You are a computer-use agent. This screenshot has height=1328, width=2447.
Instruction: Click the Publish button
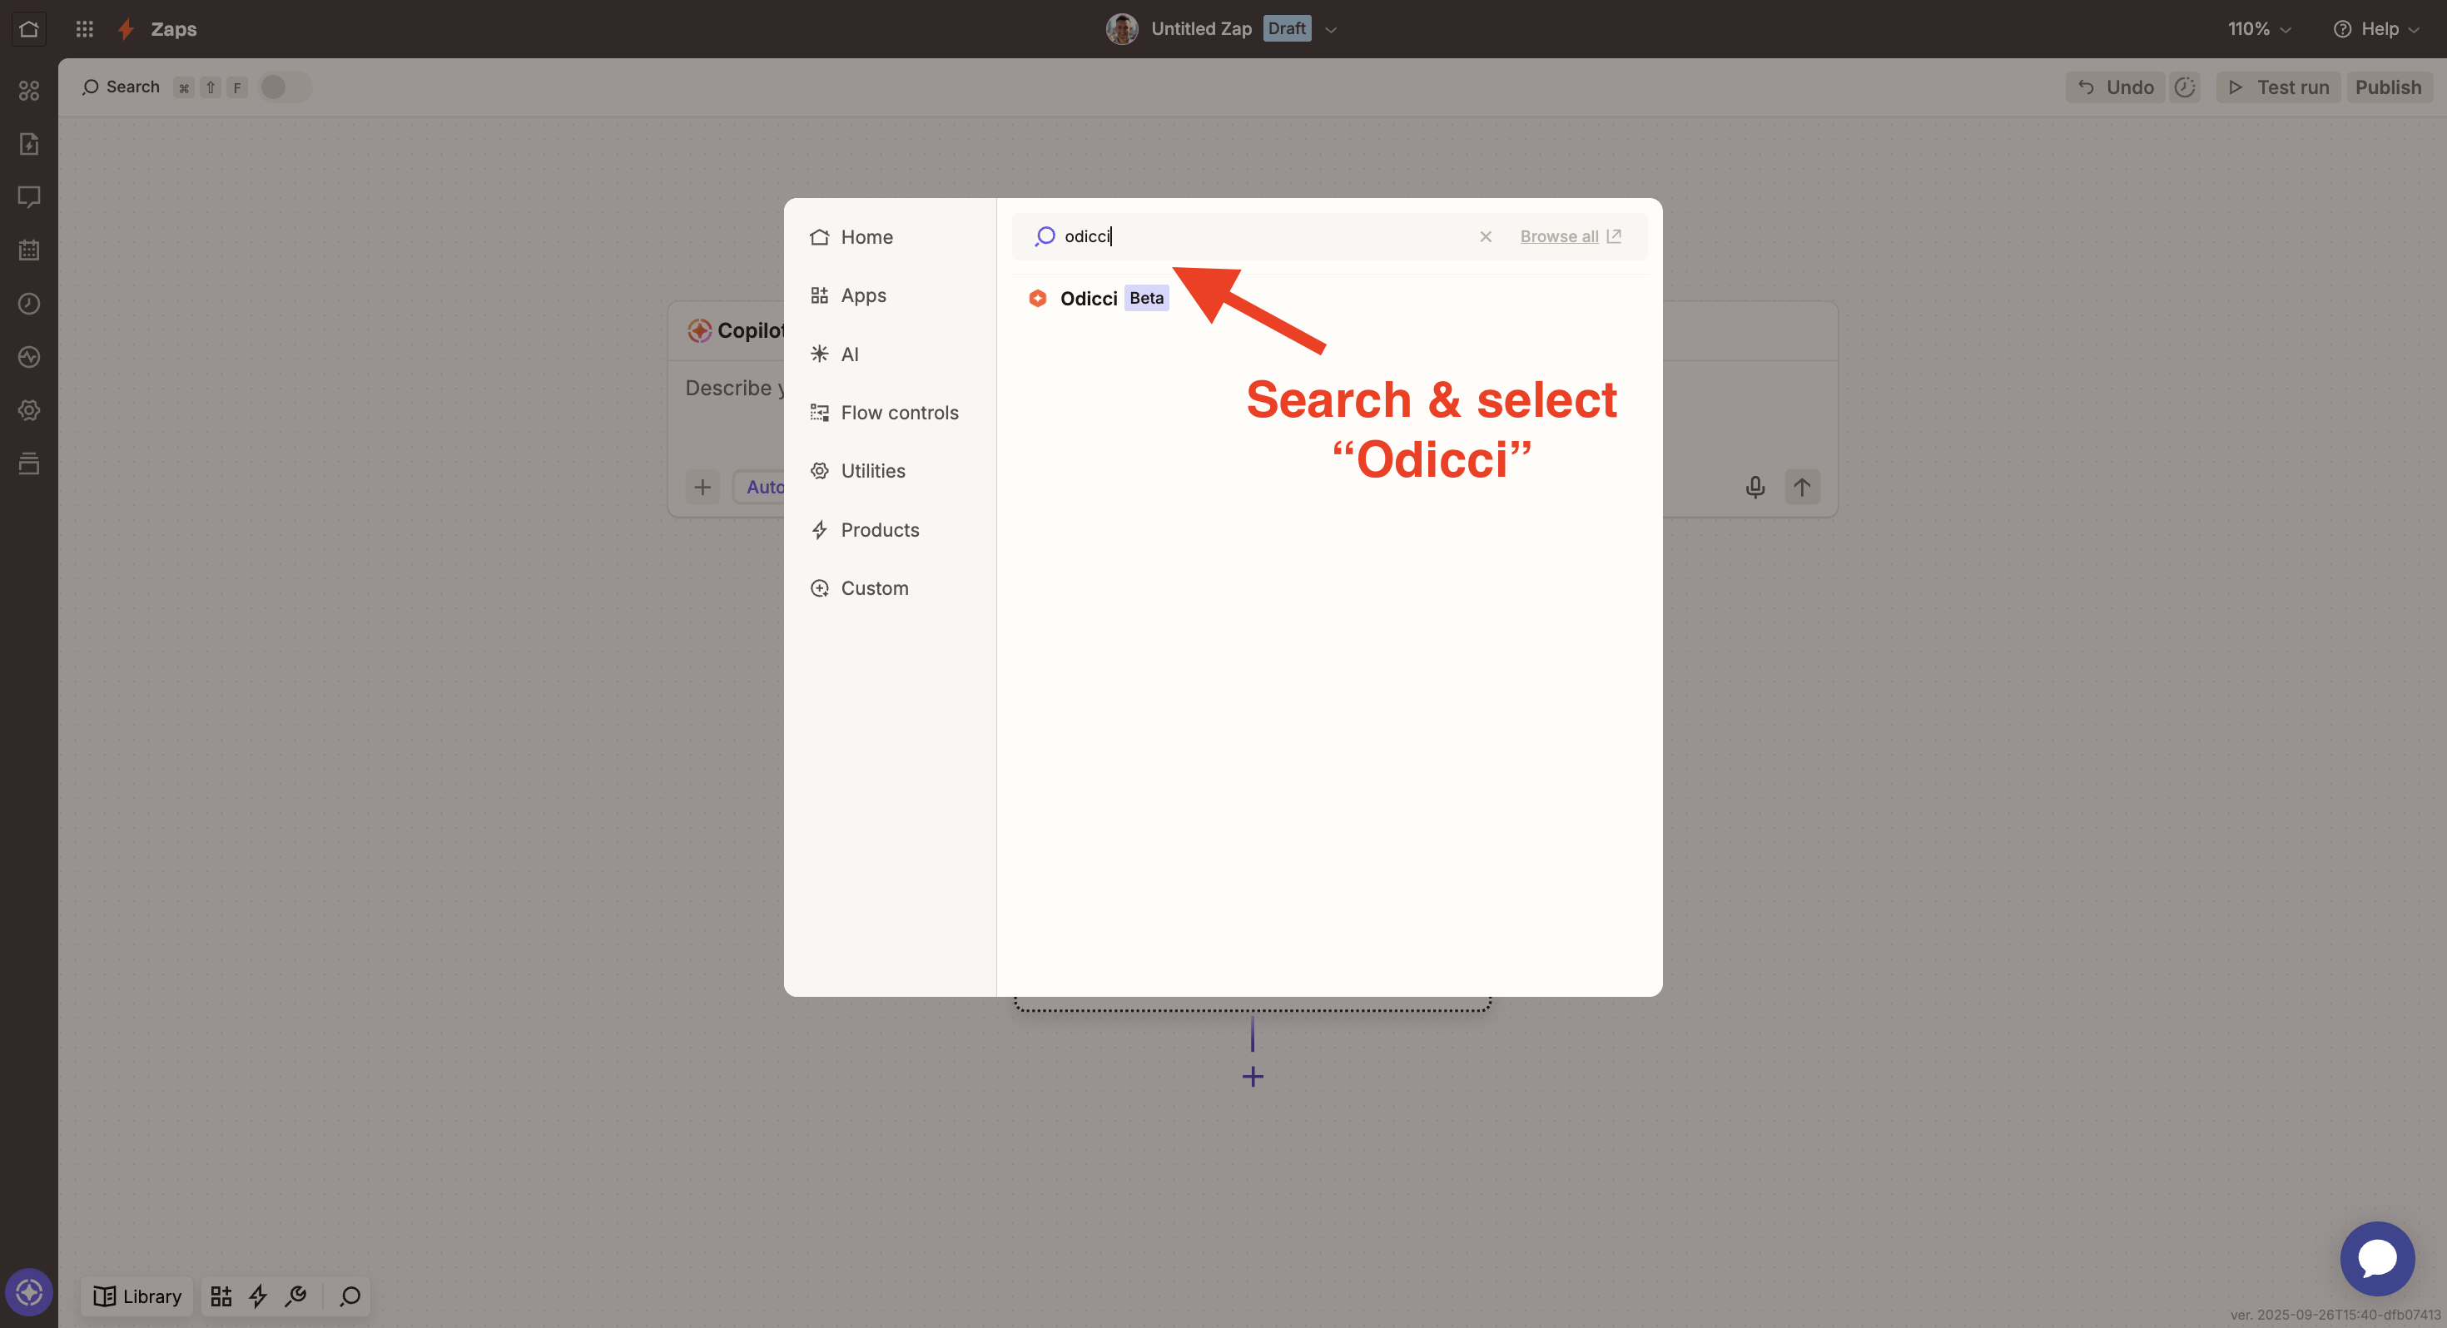pos(2387,87)
